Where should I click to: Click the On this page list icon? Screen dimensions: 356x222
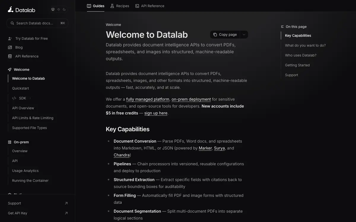[x=282, y=27]
